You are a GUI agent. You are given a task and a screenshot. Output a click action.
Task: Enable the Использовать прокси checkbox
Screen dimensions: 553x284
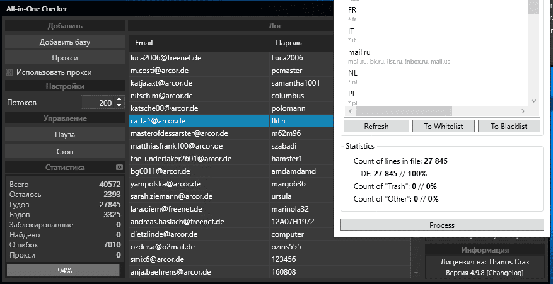(9, 72)
